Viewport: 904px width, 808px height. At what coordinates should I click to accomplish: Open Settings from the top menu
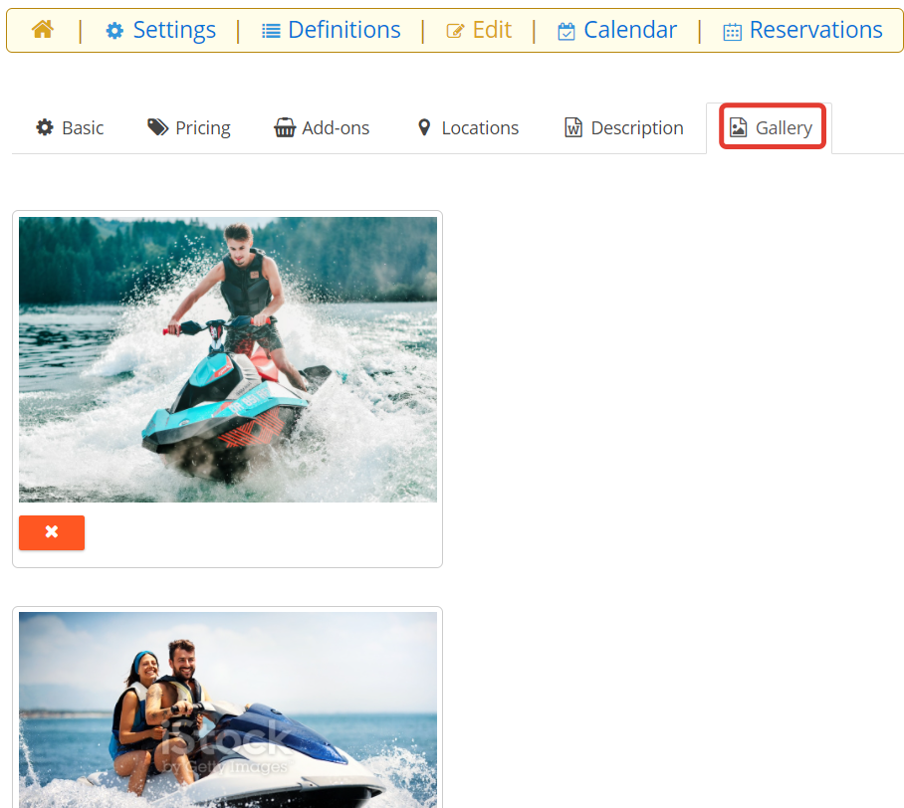pyautogui.click(x=161, y=30)
